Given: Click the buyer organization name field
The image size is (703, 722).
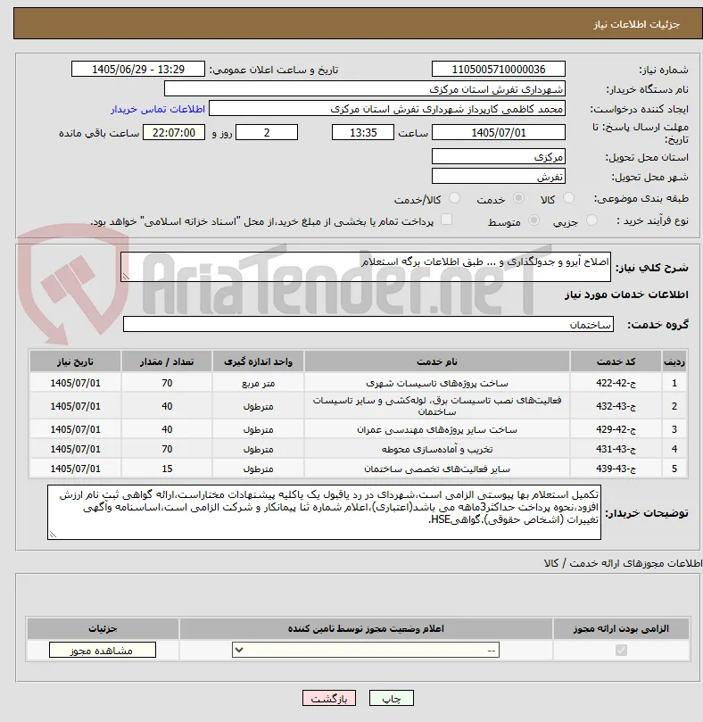Looking at the screenshot, I should click(x=365, y=89).
